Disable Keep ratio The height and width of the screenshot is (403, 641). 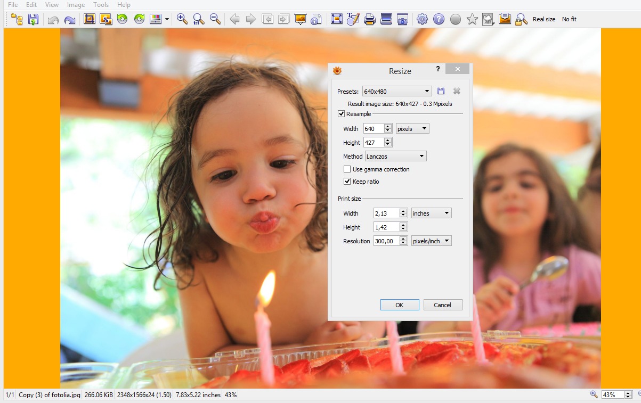(x=347, y=181)
